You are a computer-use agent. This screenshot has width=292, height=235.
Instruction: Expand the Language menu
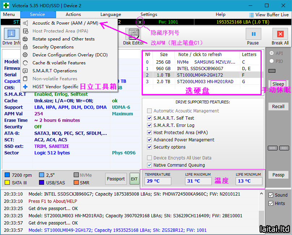pos(111,14)
